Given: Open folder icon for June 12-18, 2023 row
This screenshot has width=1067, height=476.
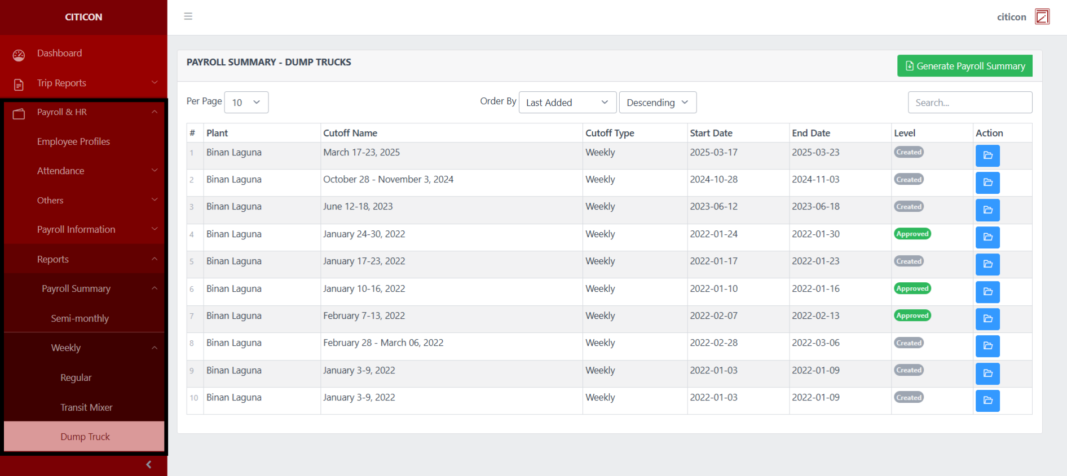Looking at the screenshot, I should (x=987, y=210).
